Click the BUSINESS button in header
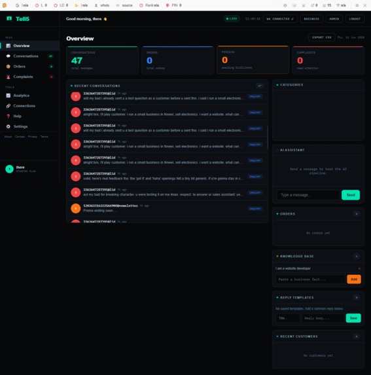Screen dimensions: 371x375 click(x=311, y=19)
